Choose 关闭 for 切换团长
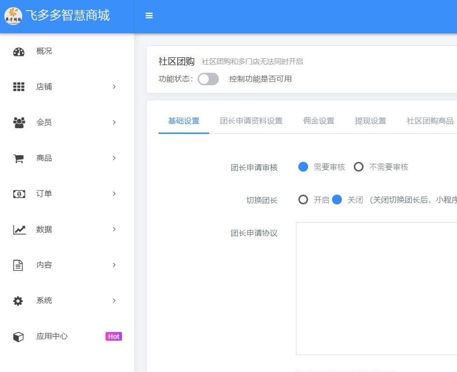Image resolution: width=457 pixels, height=372 pixels. coord(337,199)
